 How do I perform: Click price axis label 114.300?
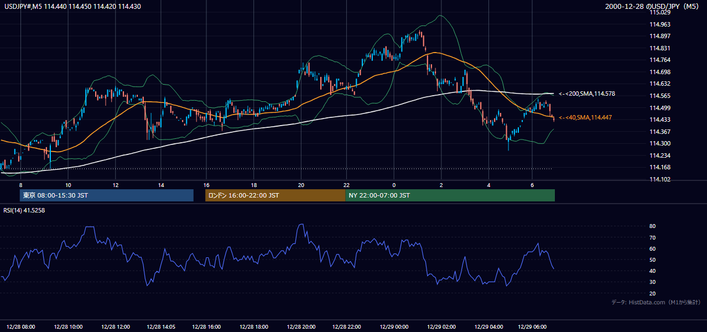[660, 143]
